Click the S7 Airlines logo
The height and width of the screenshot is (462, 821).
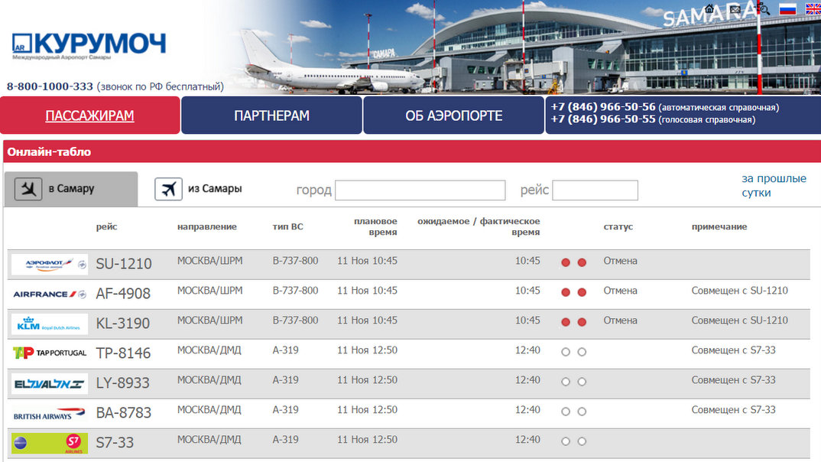50,443
